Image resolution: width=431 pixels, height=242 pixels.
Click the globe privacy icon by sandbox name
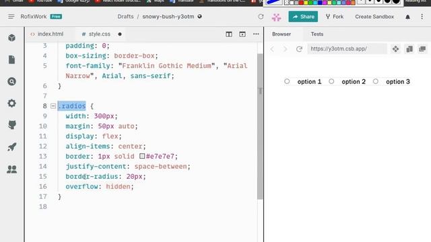200,16
